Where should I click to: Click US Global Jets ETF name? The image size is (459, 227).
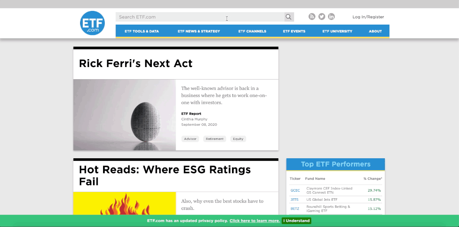322,200
